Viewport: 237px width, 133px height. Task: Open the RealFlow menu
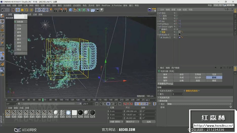pyautogui.click(x=105, y=5)
